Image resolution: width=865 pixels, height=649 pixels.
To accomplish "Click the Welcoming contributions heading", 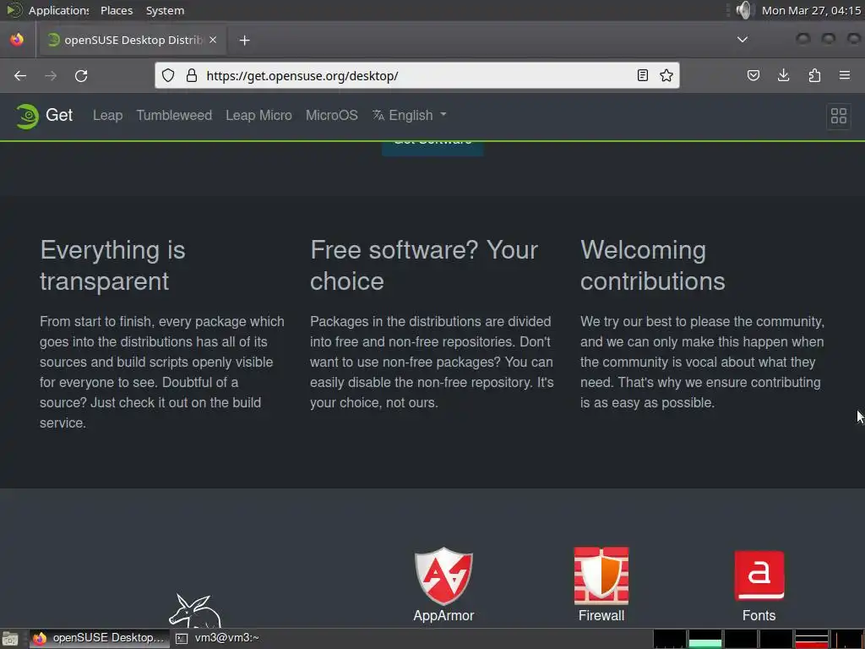I will pos(653,265).
